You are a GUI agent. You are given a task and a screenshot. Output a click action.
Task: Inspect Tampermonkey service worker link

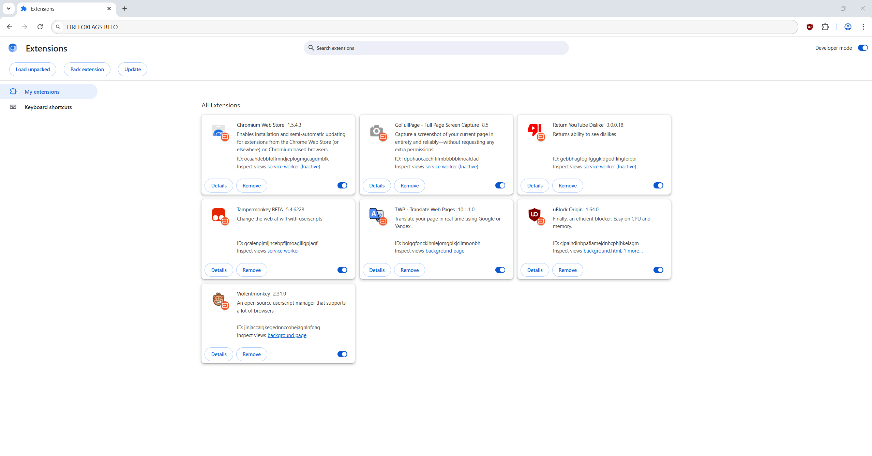[x=283, y=251]
